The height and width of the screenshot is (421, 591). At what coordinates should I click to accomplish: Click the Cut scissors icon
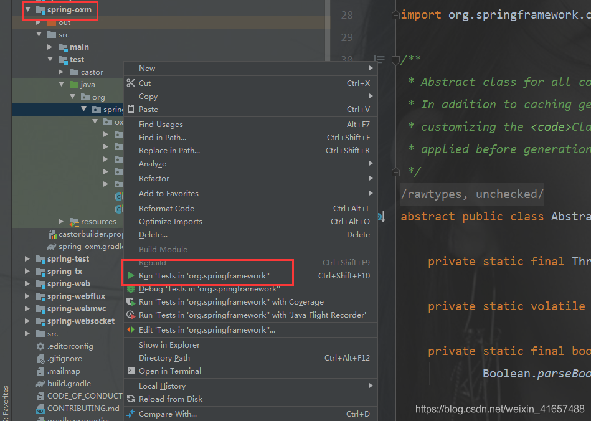[x=131, y=83]
